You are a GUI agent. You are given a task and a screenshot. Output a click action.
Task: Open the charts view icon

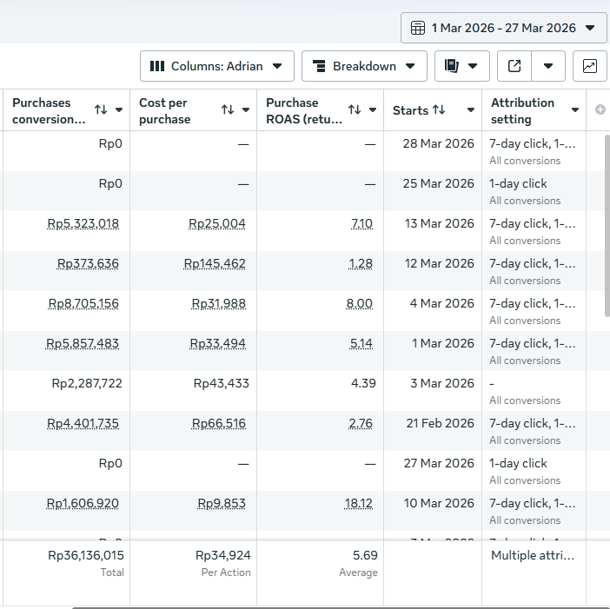pos(589,66)
